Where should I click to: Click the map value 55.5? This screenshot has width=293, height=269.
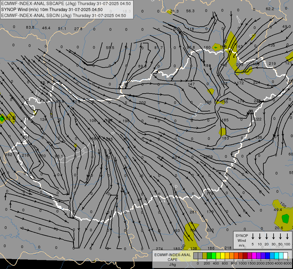[110, 48]
